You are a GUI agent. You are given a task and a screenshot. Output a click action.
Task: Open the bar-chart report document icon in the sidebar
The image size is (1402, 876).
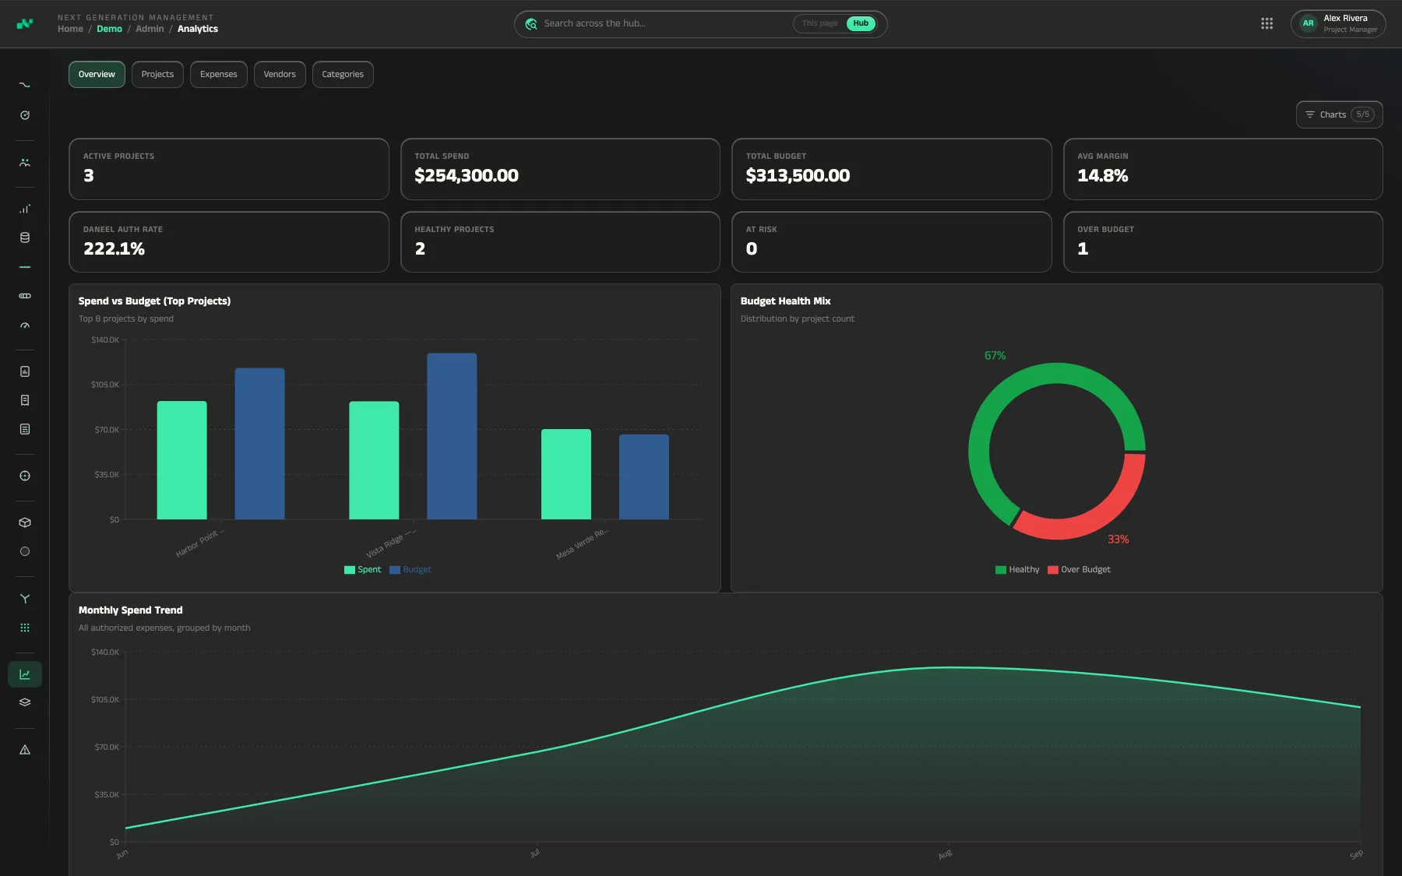coord(25,371)
